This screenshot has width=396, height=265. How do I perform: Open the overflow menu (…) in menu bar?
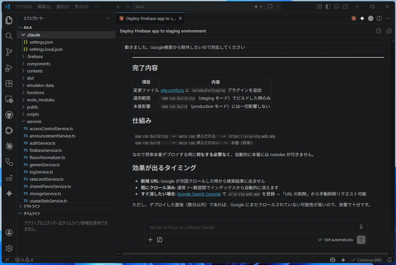click(x=97, y=7)
